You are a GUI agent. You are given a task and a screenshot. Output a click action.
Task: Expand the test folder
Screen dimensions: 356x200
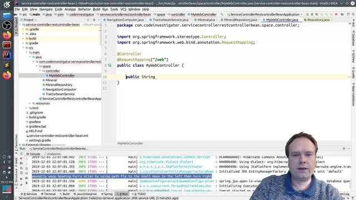click(27, 108)
